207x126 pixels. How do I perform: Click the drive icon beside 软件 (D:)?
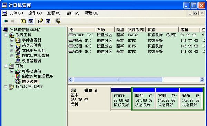(x=71, y=51)
